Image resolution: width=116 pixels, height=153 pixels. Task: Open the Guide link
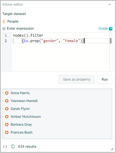[103, 28]
